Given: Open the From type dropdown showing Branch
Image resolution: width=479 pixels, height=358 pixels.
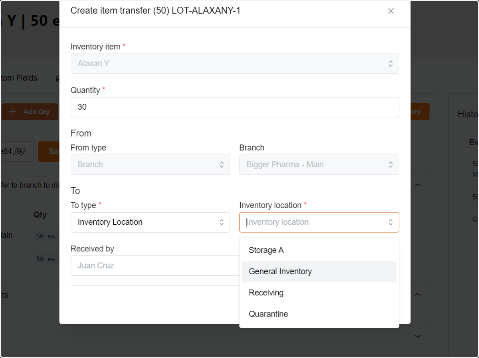Looking at the screenshot, I should 150,164.
